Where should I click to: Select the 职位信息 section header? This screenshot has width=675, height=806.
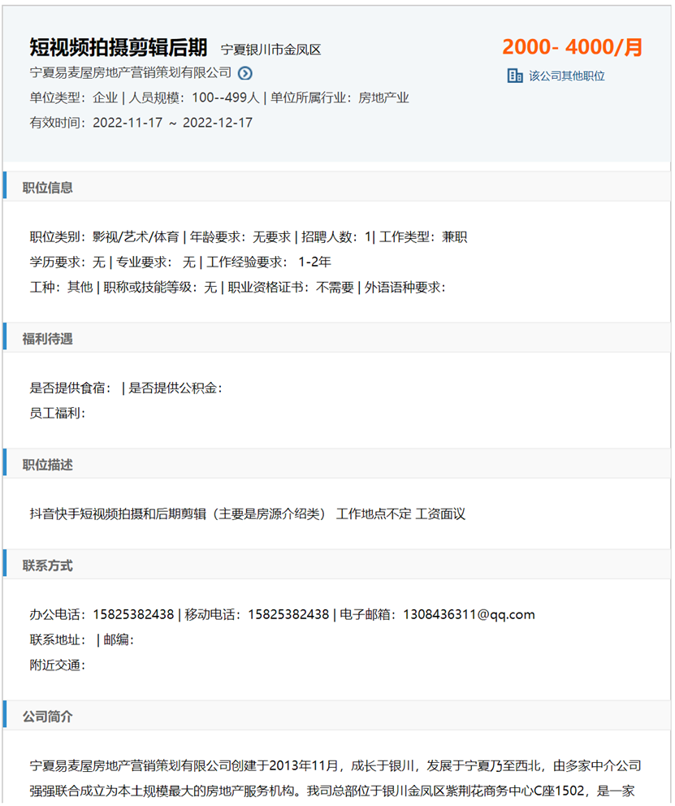coord(48,188)
